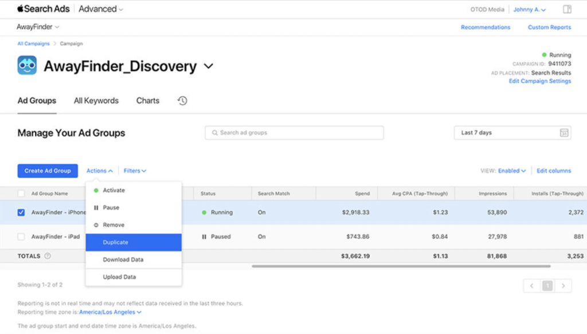Image resolution: width=587 pixels, height=334 pixels.
Task: Select Duplicate in the Actions menu
Action: [134, 242]
